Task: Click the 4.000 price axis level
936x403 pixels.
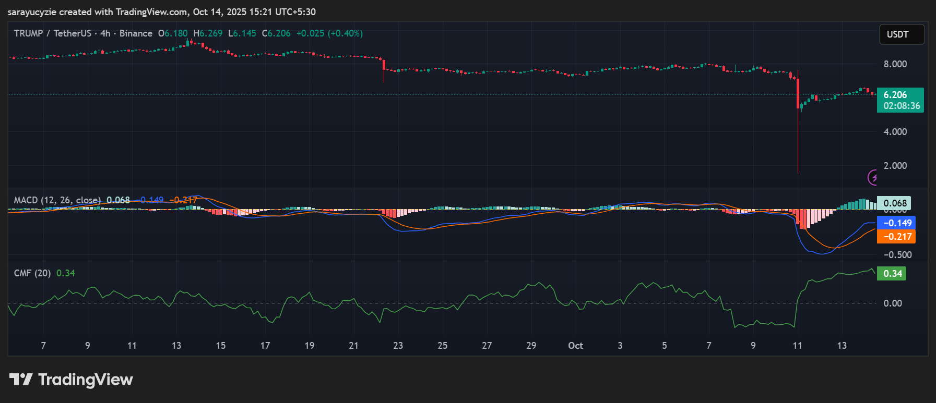Action: pos(895,132)
